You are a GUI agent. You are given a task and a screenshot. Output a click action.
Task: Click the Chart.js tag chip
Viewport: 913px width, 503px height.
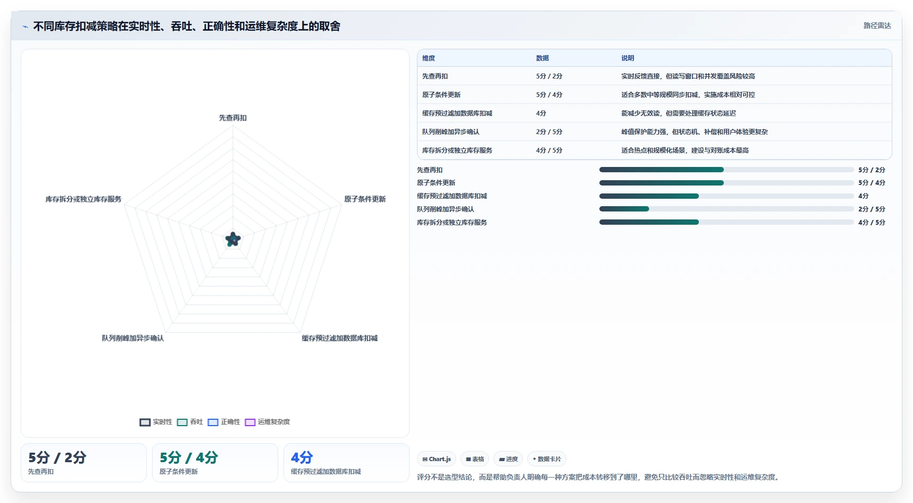pyautogui.click(x=437, y=459)
